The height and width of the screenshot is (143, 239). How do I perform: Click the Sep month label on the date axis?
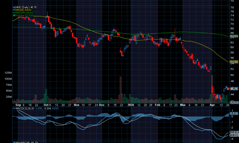18,105
